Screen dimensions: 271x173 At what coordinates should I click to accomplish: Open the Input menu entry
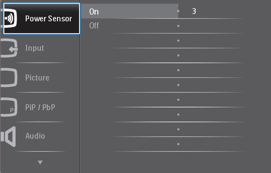[35, 48]
